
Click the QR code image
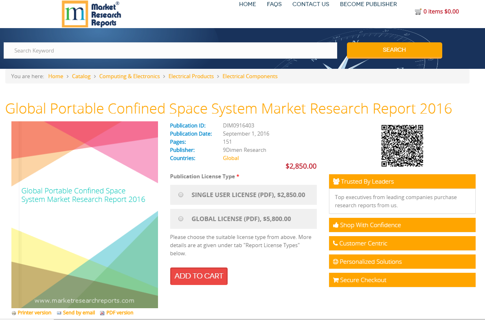pos(402,146)
